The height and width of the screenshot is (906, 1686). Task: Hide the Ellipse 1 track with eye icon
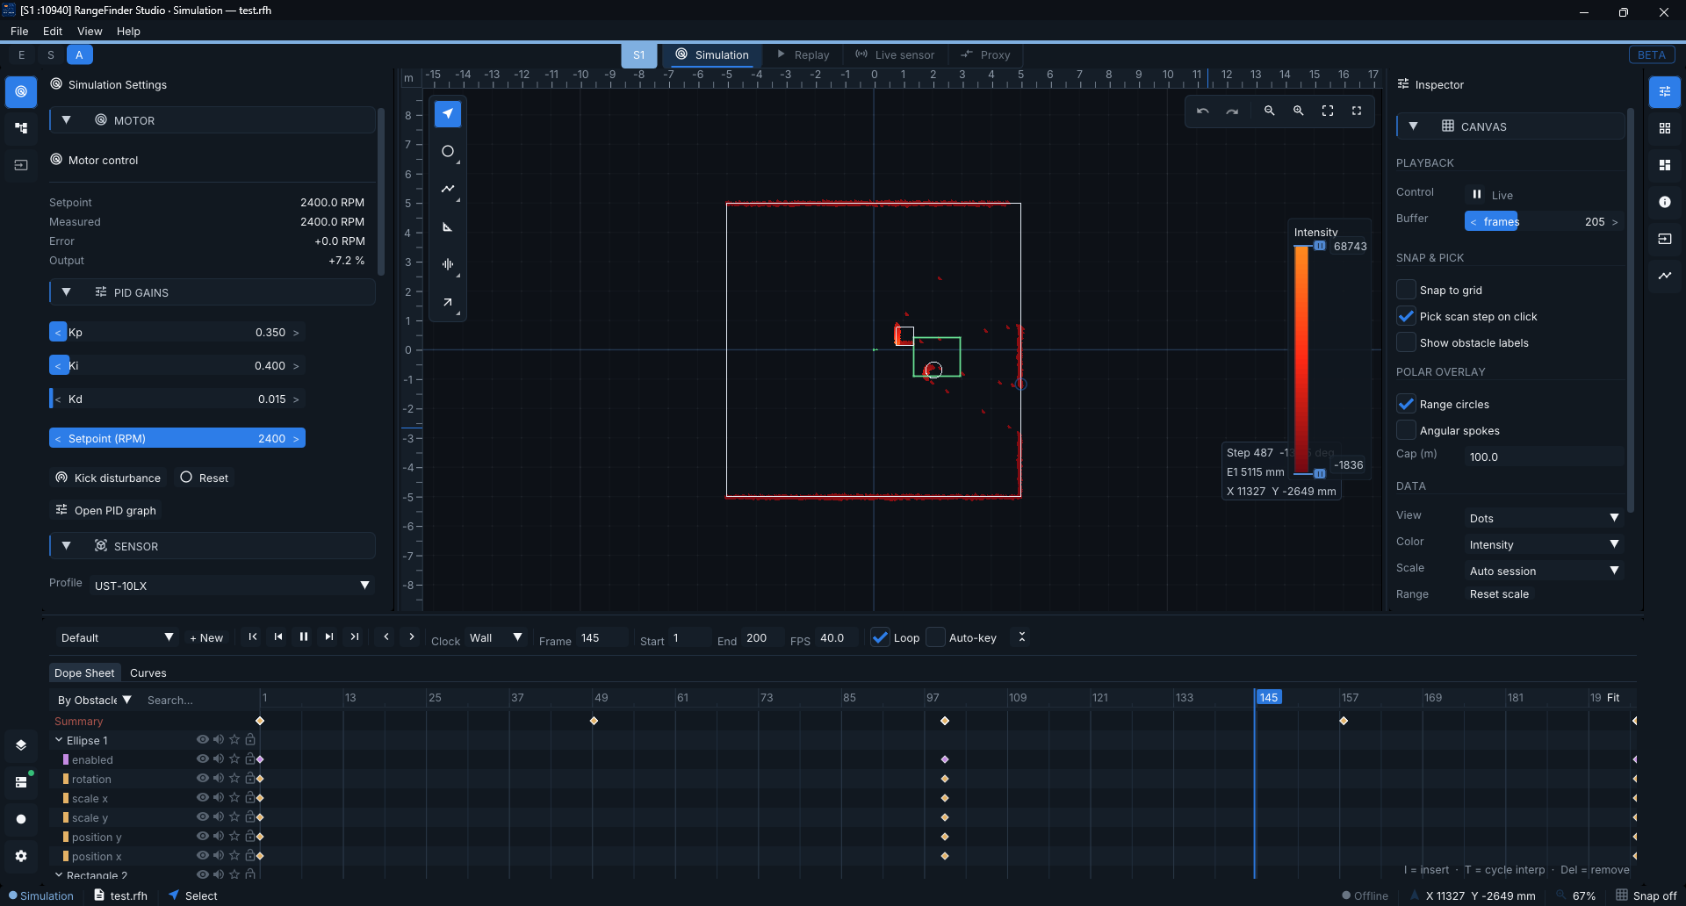(x=202, y=740)
